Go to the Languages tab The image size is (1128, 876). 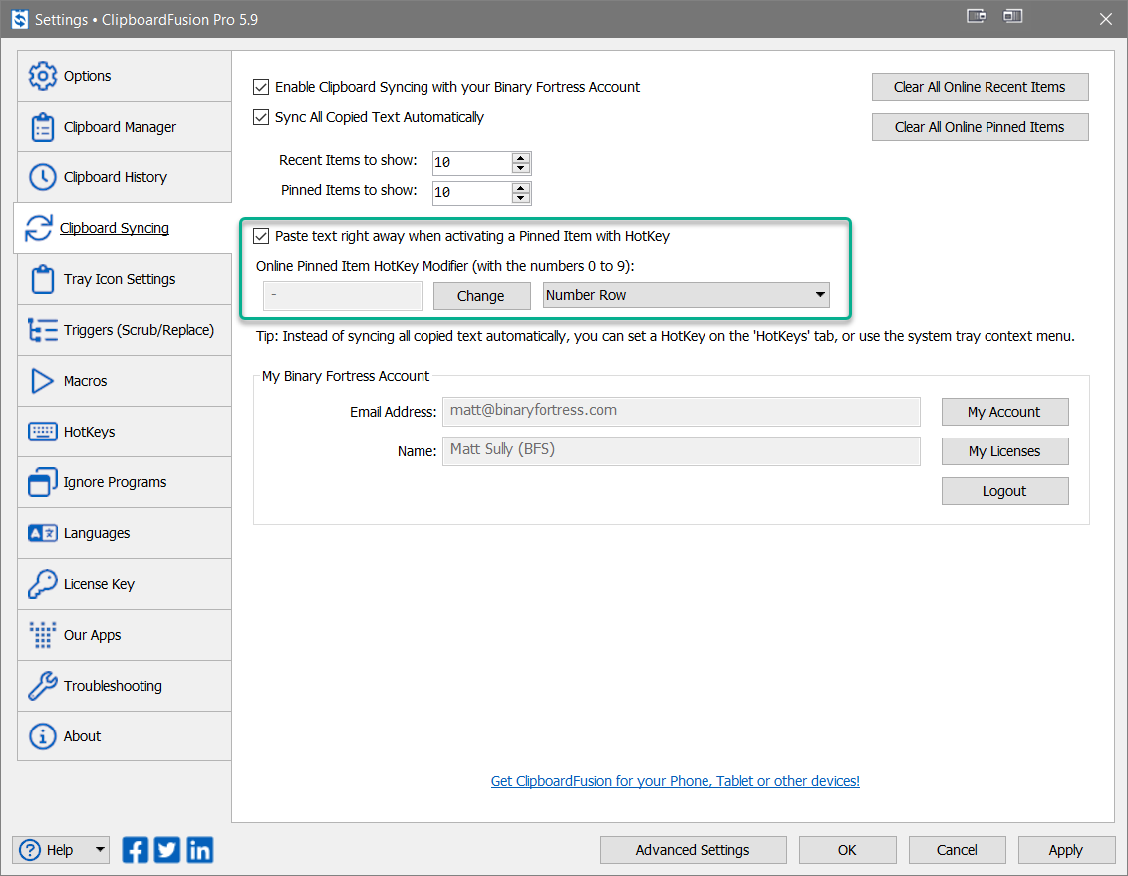coord(125,533)
